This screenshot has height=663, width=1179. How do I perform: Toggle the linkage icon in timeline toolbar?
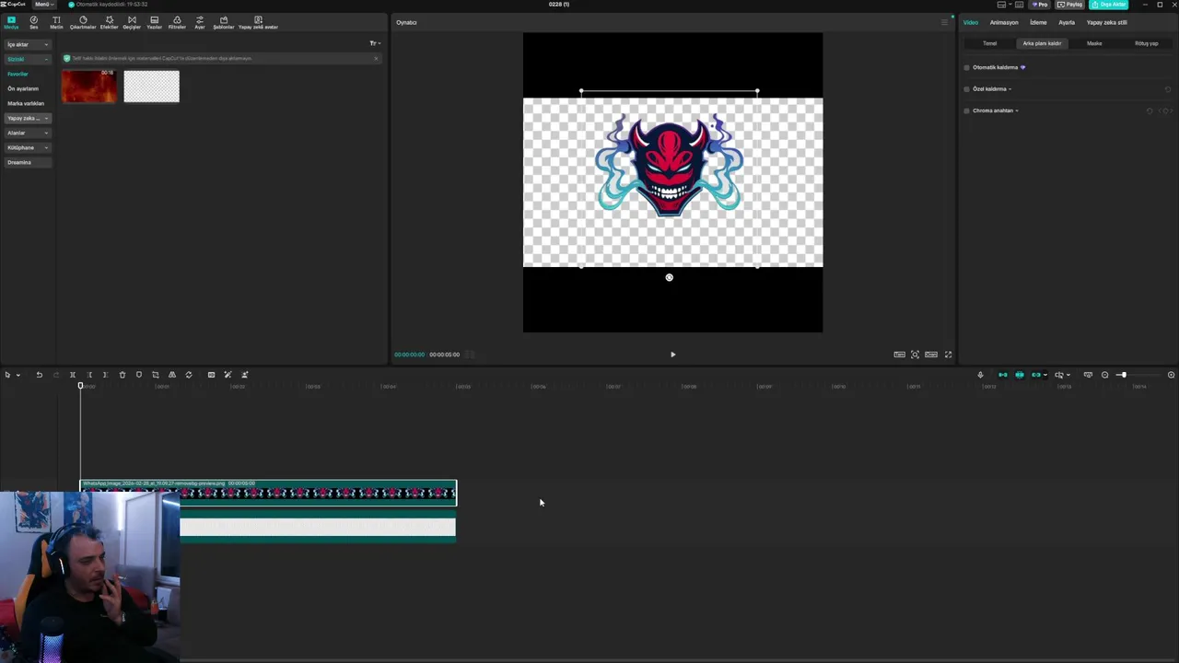point(1036,375)
